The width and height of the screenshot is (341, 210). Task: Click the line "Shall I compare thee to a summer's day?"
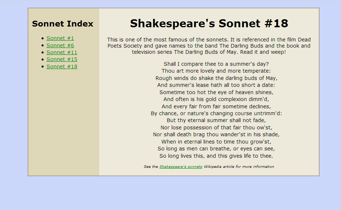tap(216, 64)
